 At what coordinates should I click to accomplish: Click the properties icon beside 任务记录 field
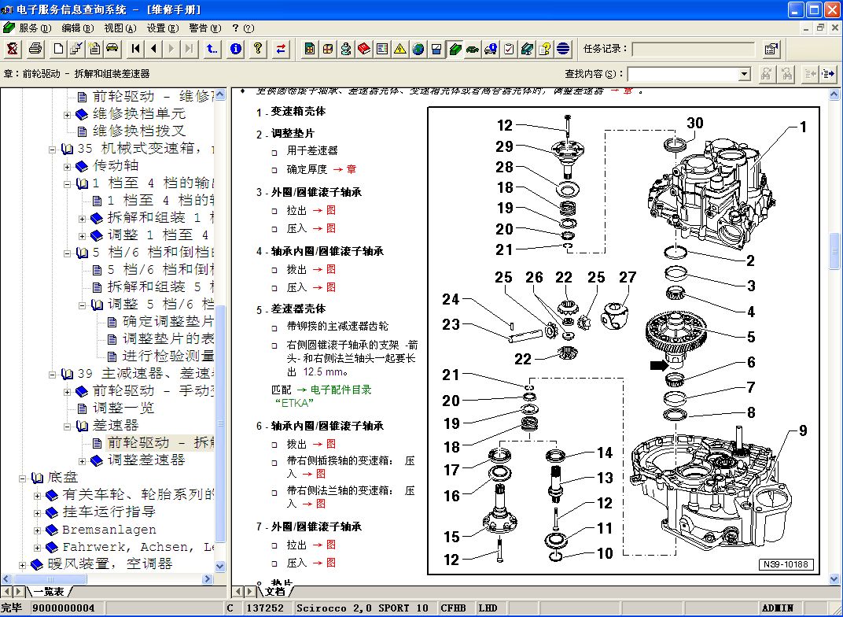pyautogui.click(x=771, y=49)
